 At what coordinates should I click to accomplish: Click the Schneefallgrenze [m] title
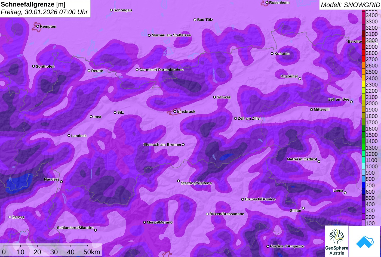[33, 4]
